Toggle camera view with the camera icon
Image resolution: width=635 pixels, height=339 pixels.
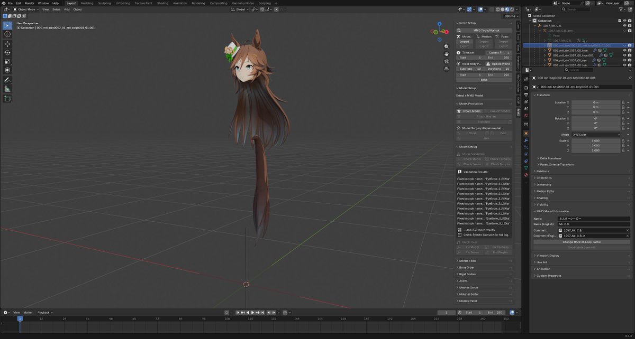[x=447, y=61]
